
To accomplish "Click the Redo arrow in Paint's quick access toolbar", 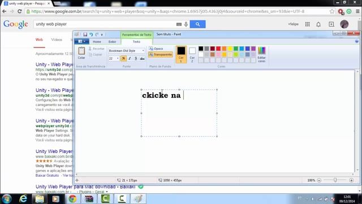I will coord(97,35).
